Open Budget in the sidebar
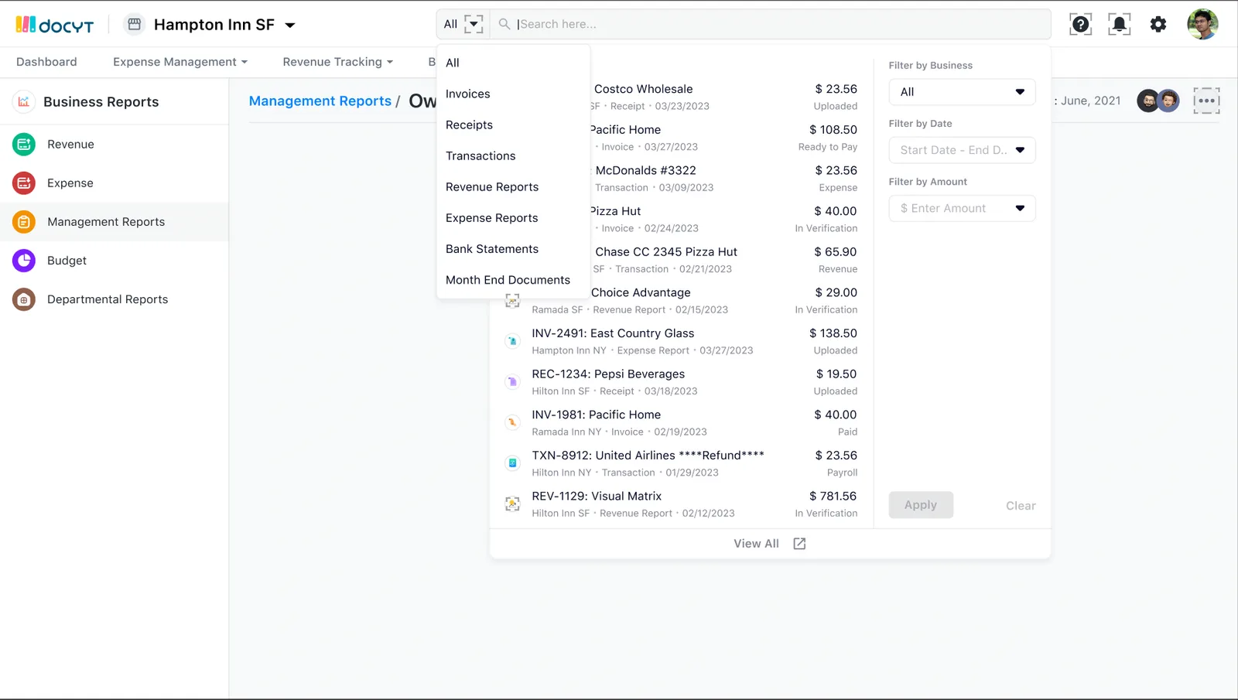This screenshot has width=1238, height=700. pos(115,261)
